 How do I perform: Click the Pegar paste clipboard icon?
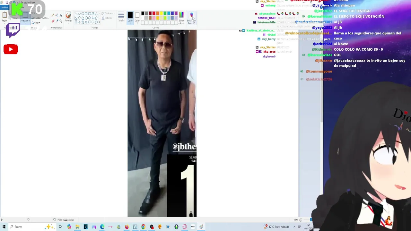click(x=4, y=15)
